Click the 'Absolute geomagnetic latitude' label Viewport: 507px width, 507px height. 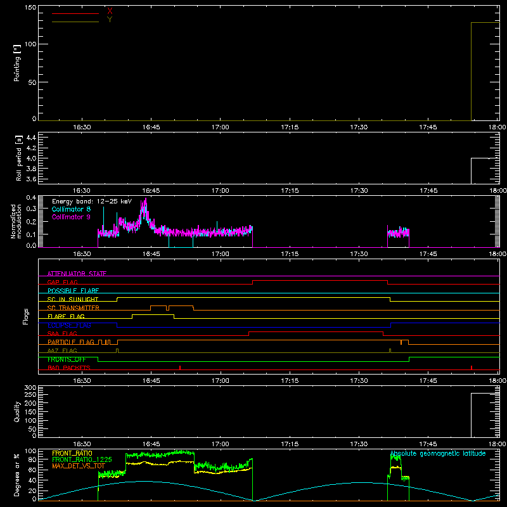[x=438, y=453]
